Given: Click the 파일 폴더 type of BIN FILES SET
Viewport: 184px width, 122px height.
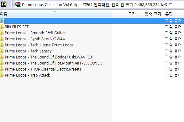Looking at the screenshot, I should 173,27.
